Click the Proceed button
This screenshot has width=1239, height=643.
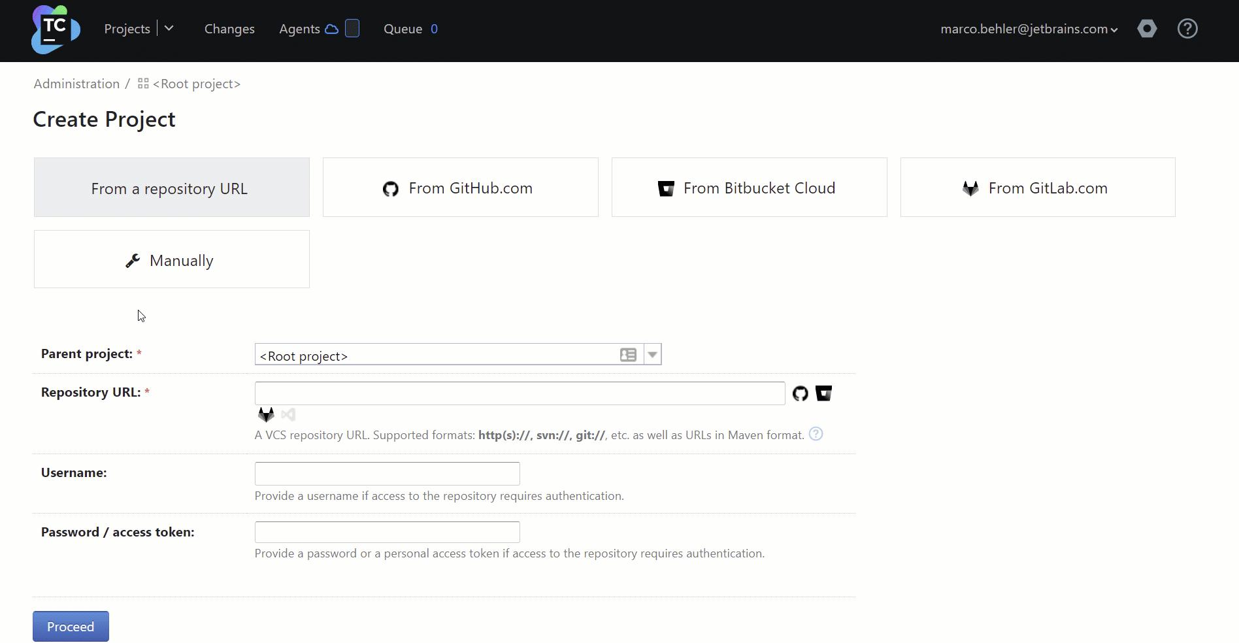click(x=70, y=626)
